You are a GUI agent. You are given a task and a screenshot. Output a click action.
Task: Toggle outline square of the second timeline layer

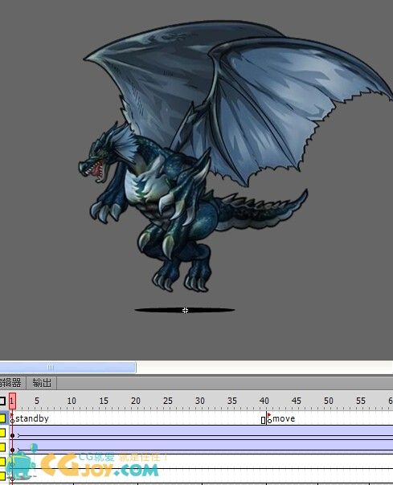2,433
